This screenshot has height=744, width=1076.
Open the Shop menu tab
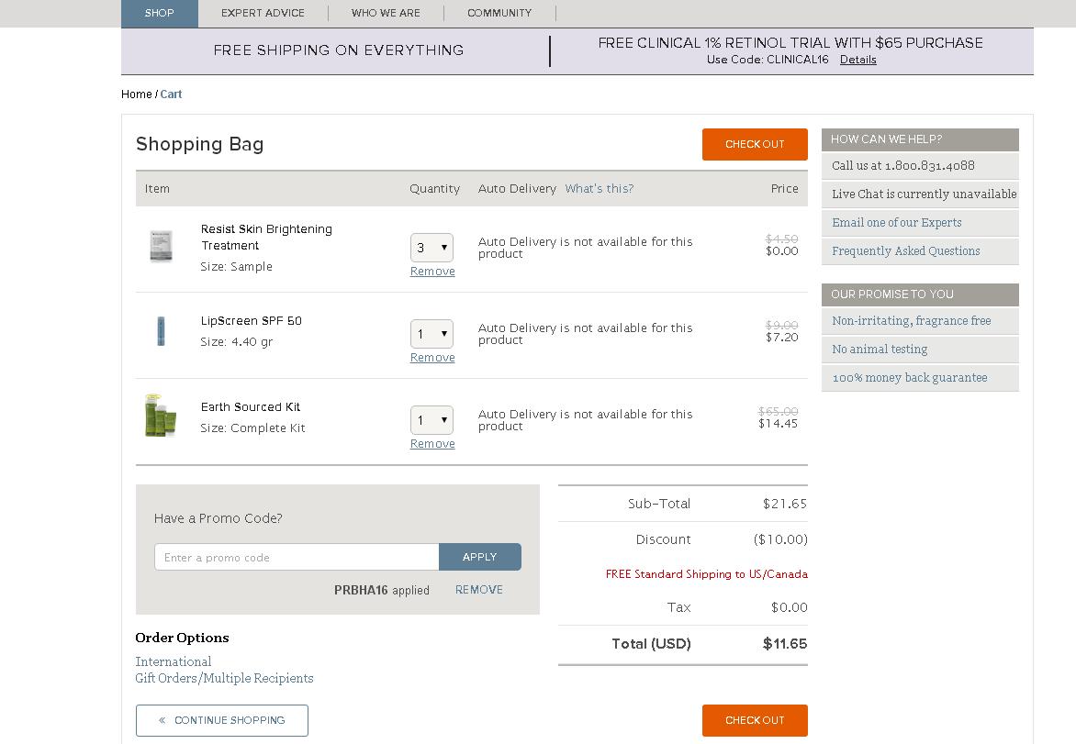(160, 13)
